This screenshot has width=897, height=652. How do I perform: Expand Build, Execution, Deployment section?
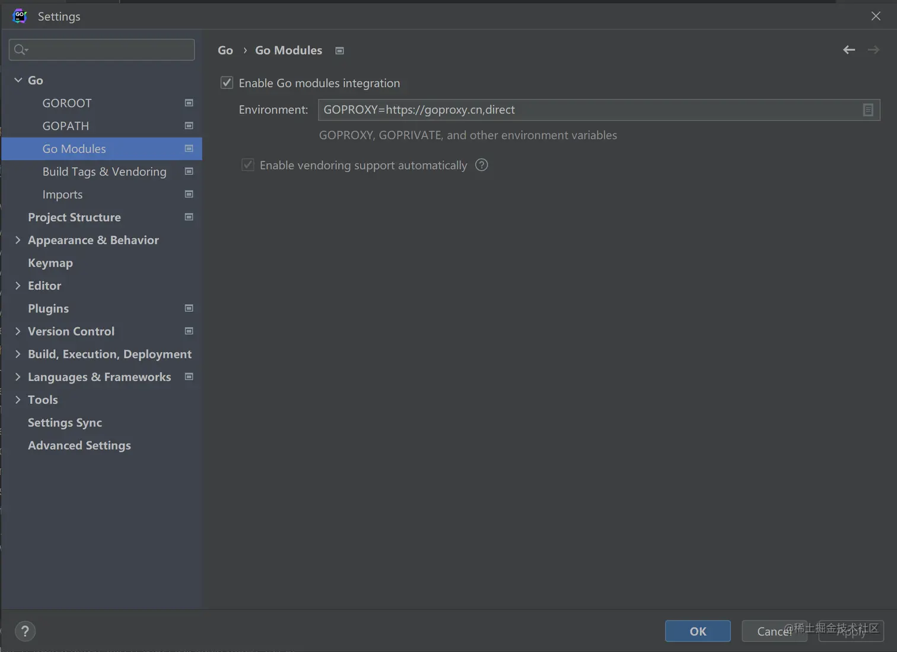[18, 354]
